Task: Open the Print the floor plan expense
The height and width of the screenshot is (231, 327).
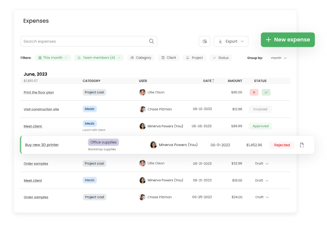Action: pos(39,92)
